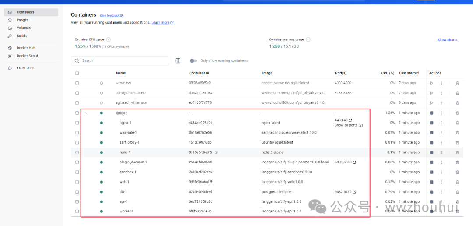This screenshot has width=473, height=226.
Task: Open more actions menu for wewe-rss
Action: 441,83
